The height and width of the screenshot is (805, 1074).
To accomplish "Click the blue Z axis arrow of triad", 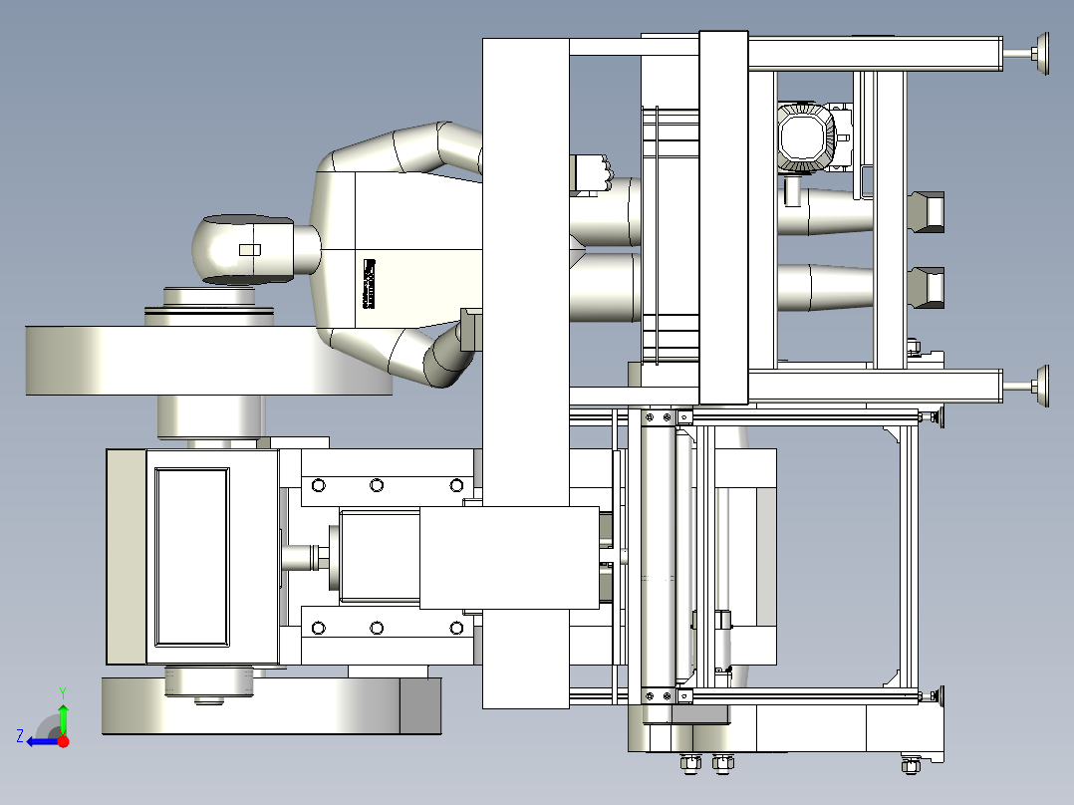I will (x=41, y=742).
